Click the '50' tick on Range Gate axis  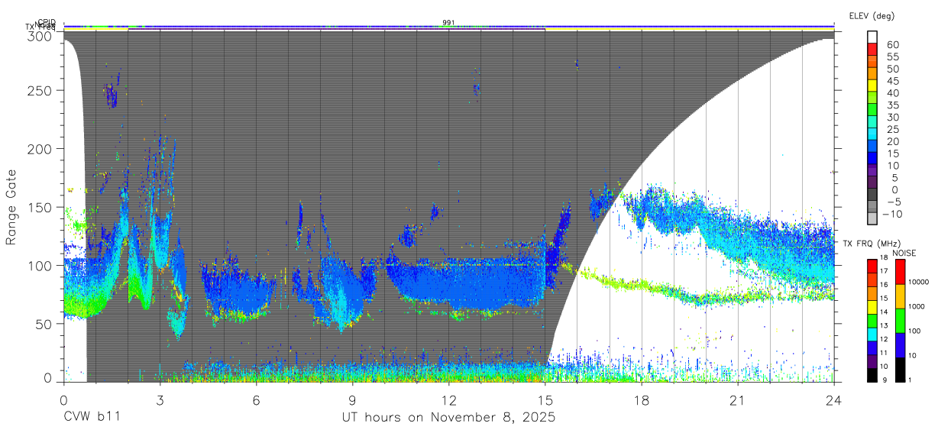(44, 324)
